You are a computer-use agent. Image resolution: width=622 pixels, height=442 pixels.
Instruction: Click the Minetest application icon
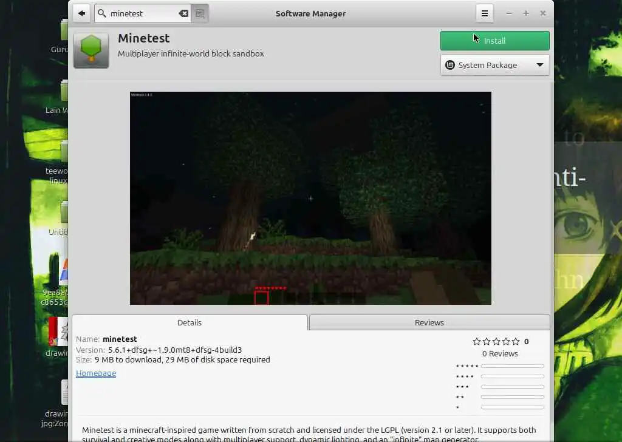tap(91, 50)
